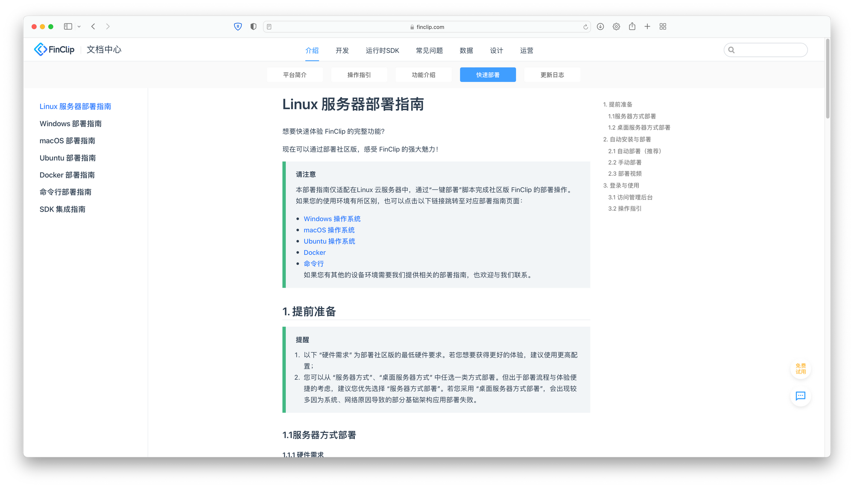The width and height of the screenshot is (854, 488).
Task: Show downloads via the download icon
Action: (x=600, y=26)
